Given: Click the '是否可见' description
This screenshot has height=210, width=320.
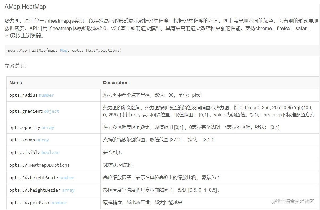Looking at the screenshot, I should (x=113, y=152).
